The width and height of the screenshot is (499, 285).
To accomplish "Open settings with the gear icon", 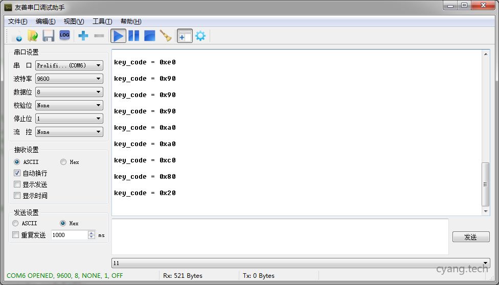I will point(200,36).
